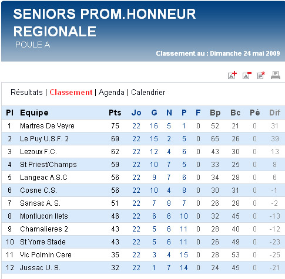Image resolution: width=285 pixels, height=279 pixels.
Task: Select the Jussac U. S. team row
Action: pyautogui.click(x=143, y=268)
